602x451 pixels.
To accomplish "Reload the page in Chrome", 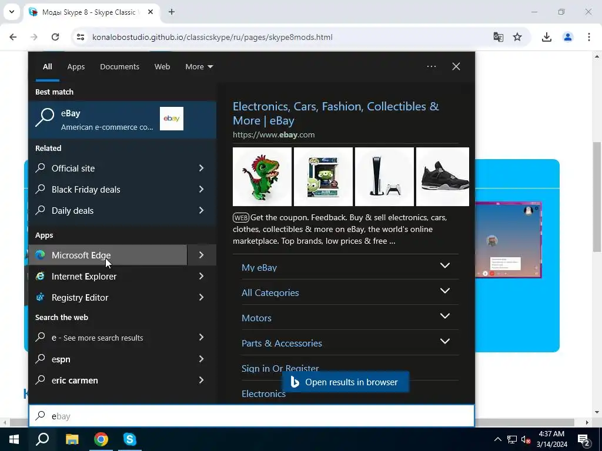I will [55, 37].
